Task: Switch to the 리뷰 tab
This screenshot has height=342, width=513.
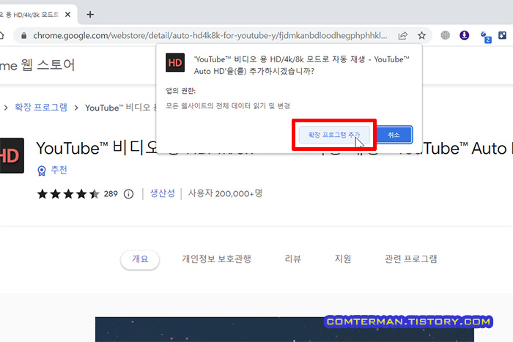Action: (292, 259)
